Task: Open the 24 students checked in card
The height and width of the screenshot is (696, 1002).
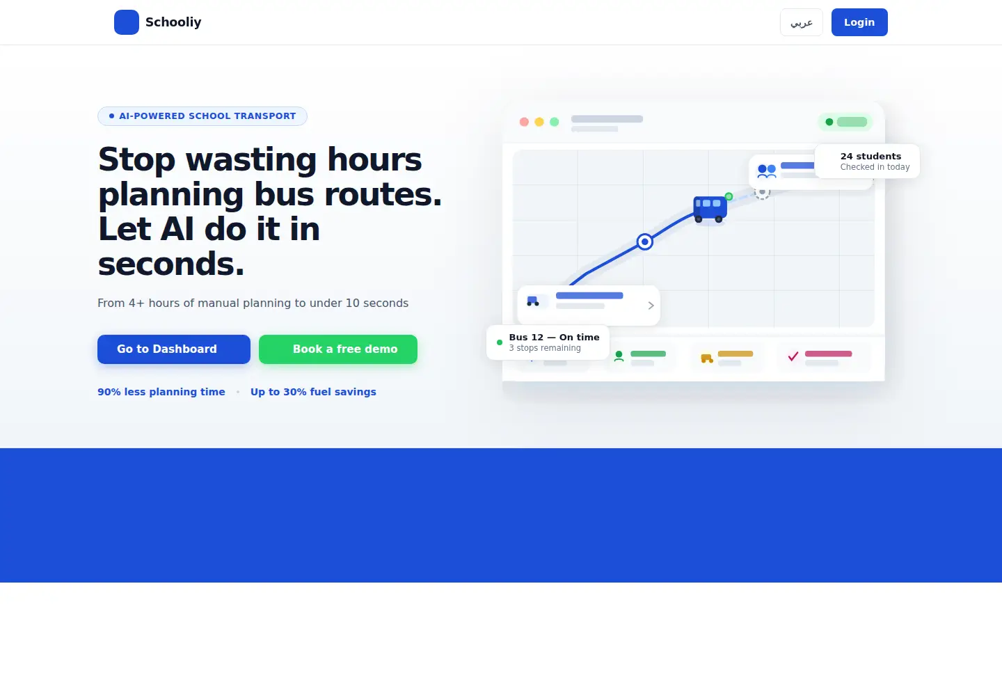Action: [868, 161]
